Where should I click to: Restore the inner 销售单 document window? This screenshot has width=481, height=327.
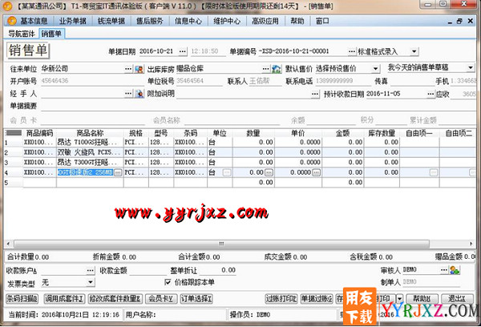(x=459, y=21)
